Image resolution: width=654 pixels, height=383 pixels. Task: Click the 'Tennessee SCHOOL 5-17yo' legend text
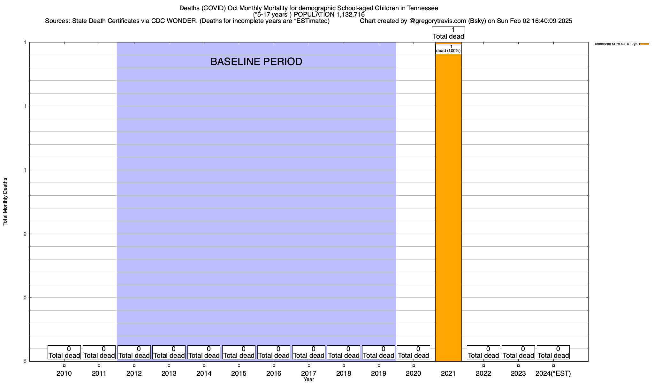pyautogui.click(x=616, y=44)
